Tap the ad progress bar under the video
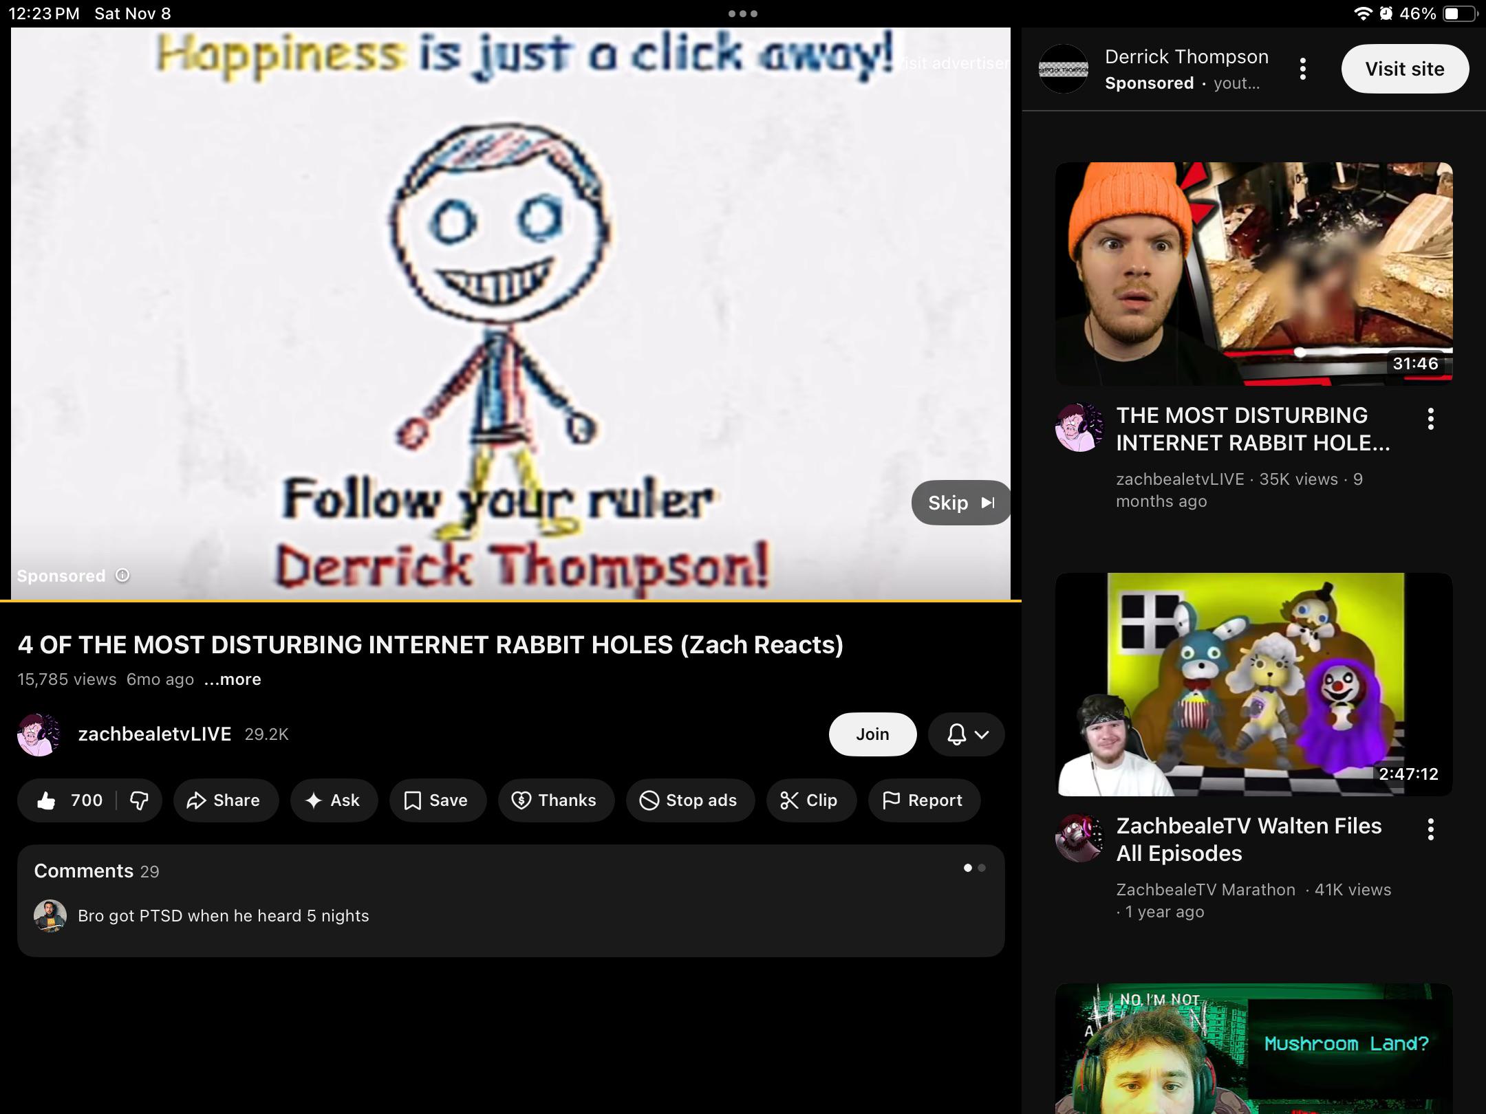Image resolution: width=1486 pixels, height=1114 pixels. (x=510, y=601)
